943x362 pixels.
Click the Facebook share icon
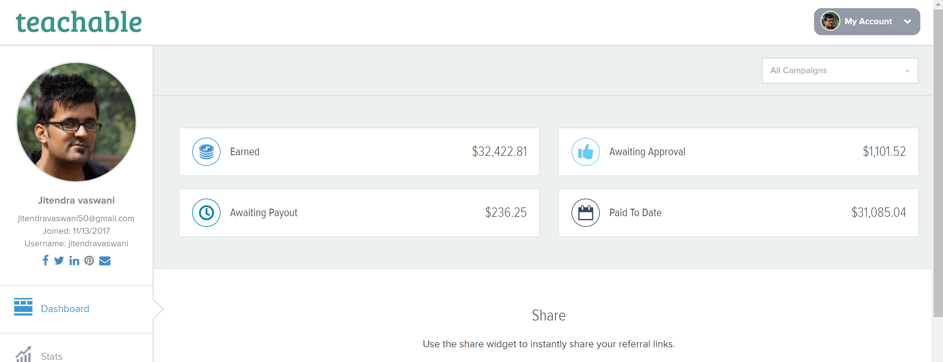tap(45, 261)
